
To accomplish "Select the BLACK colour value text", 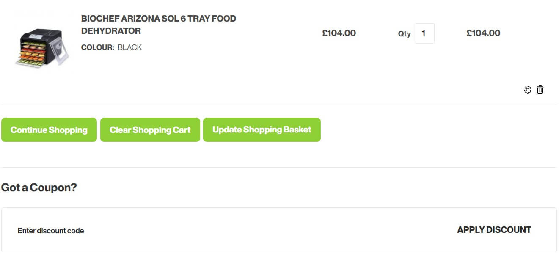I will pyautogui.click(x=130, y=47).
